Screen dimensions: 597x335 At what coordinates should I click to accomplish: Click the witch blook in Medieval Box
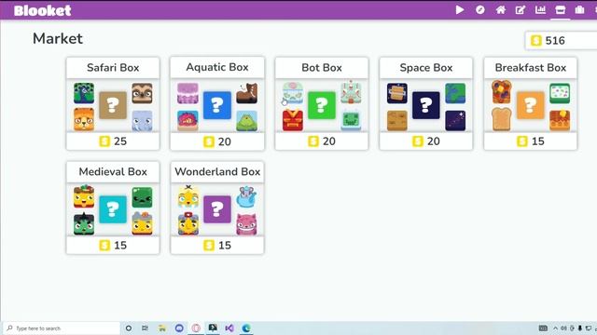[x=84, y=223]
